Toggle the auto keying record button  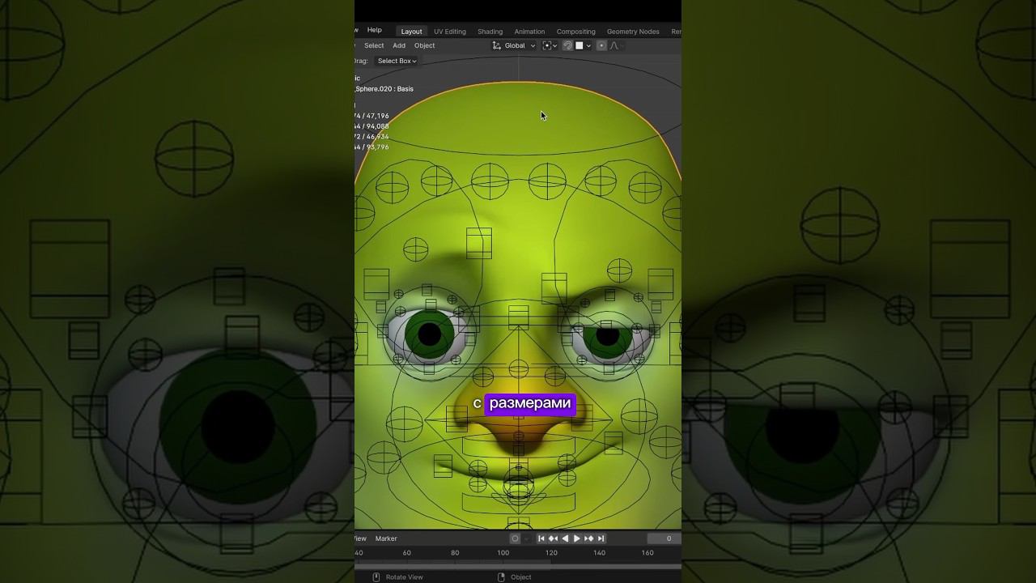point(515,538)
